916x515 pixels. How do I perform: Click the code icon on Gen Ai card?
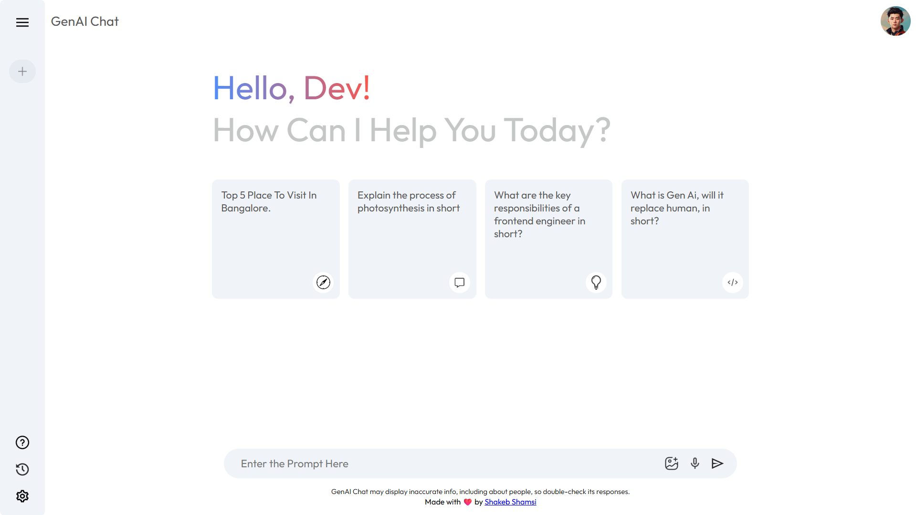733,282
